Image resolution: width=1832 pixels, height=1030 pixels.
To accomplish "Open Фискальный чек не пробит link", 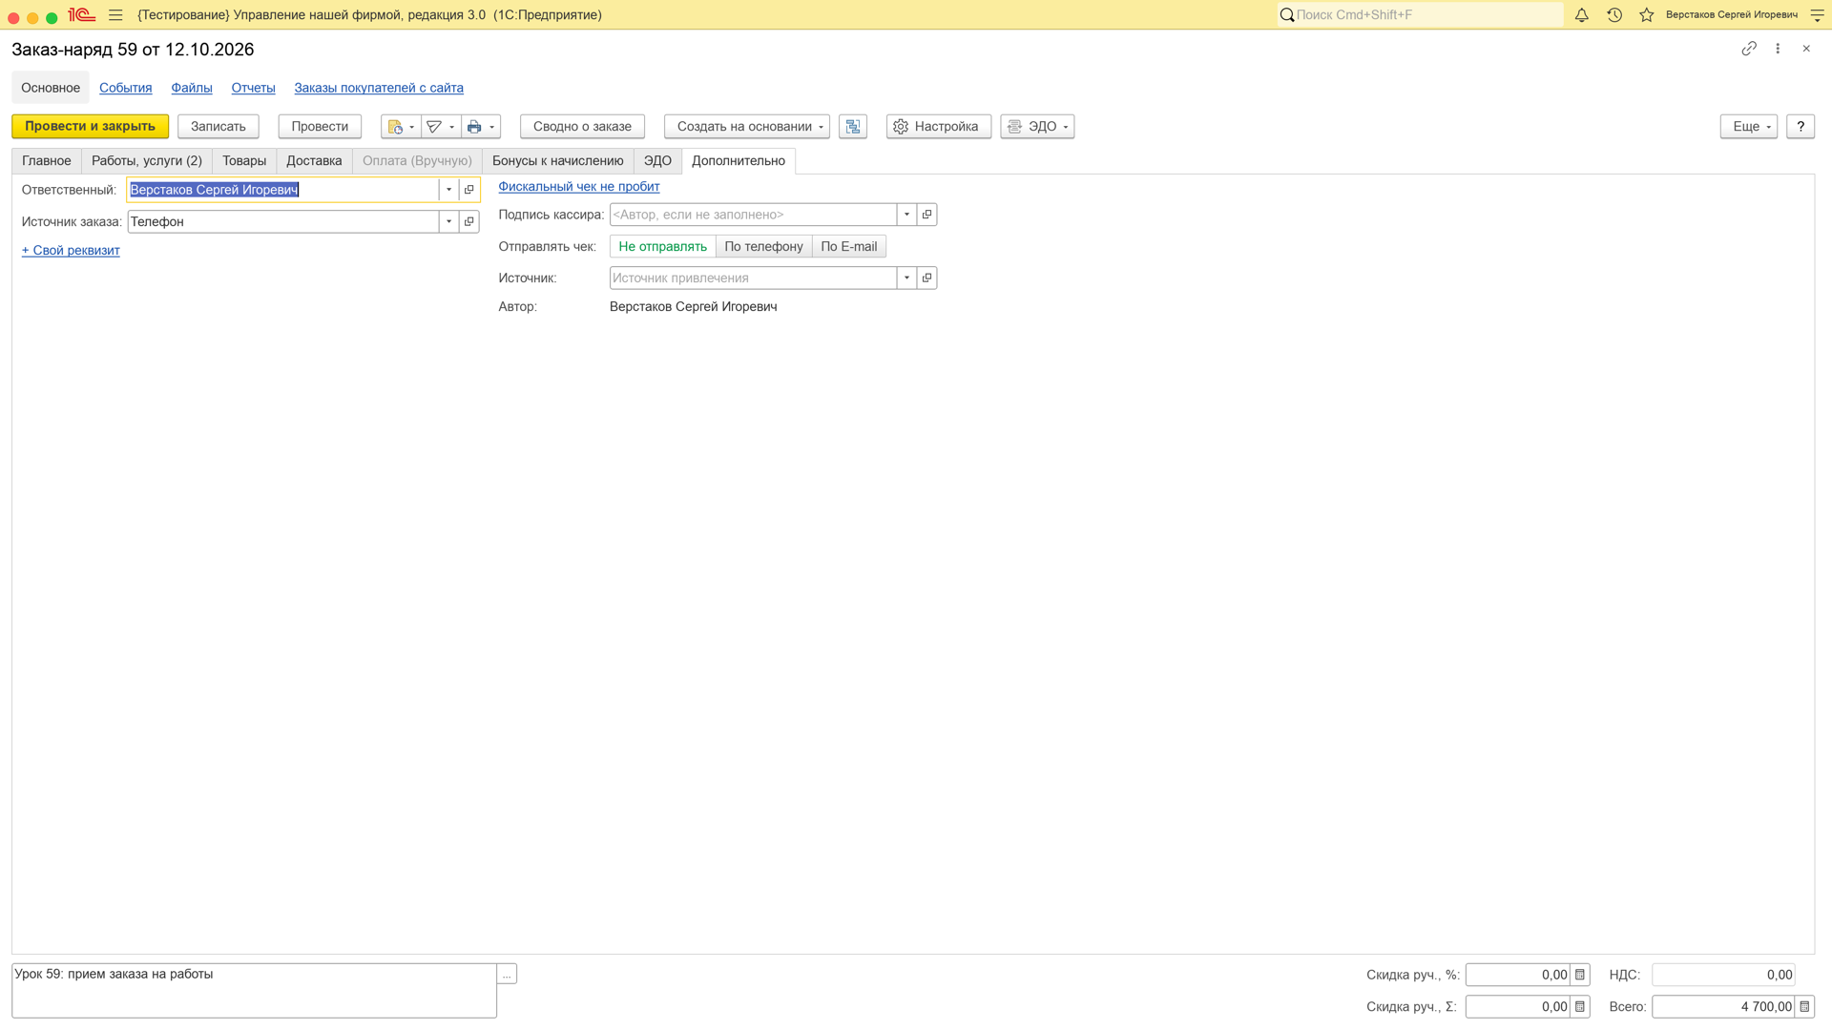I will (579, 187).
